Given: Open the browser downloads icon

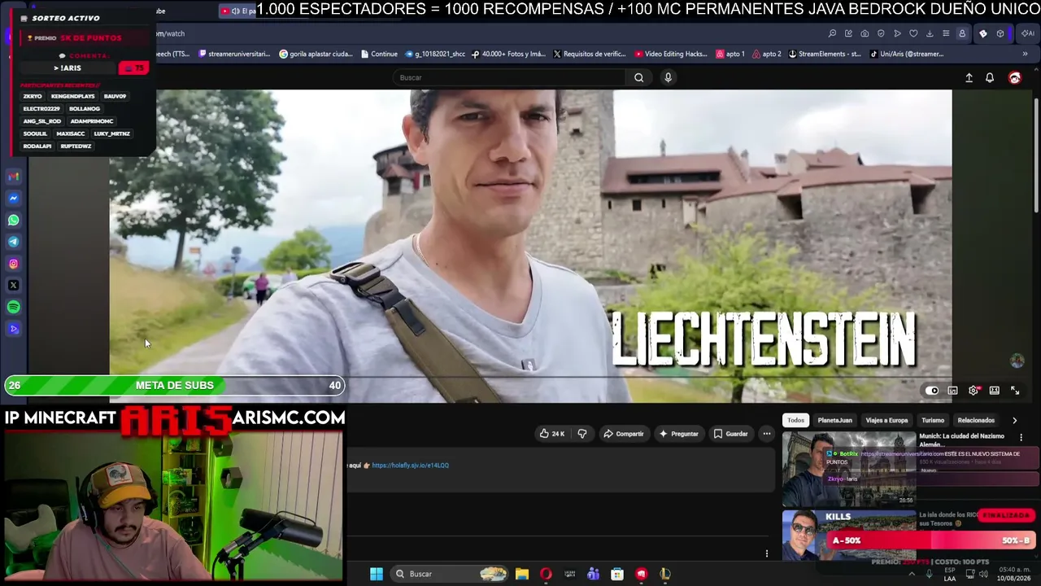Looking at the screenshot, I should pos(930,33).
